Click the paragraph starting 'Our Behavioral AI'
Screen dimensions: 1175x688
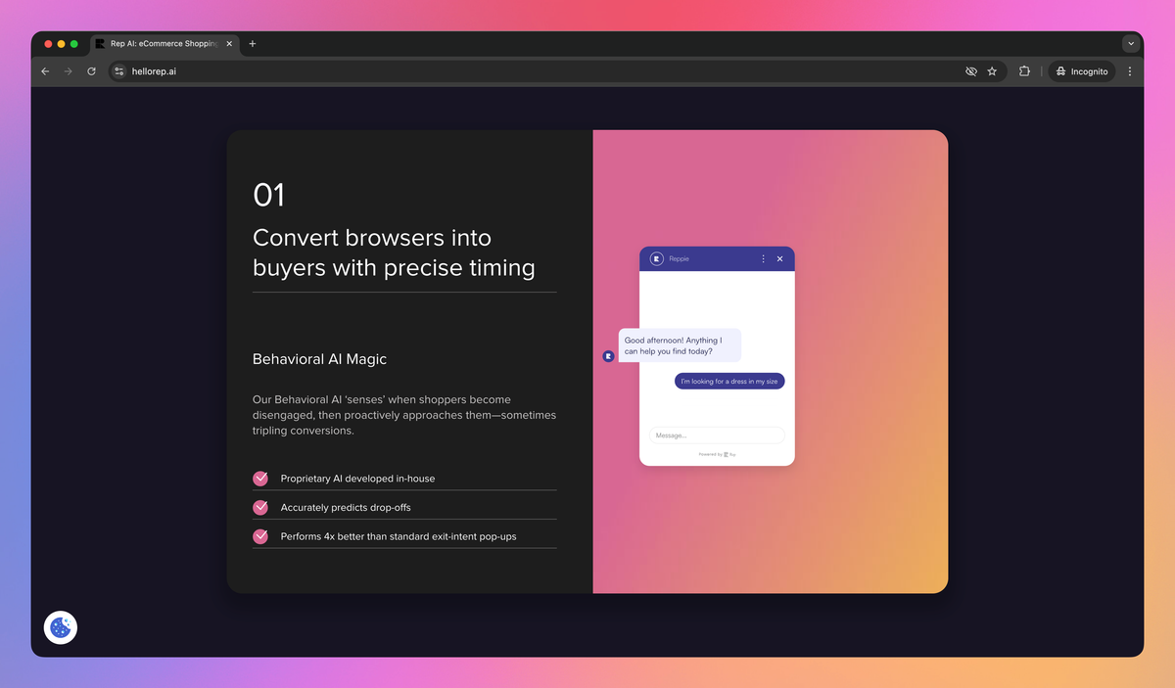tap(404, 415)
